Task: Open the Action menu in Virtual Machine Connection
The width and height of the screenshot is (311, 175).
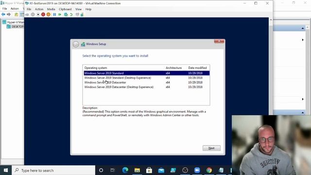Action: (x=39, y=9)
